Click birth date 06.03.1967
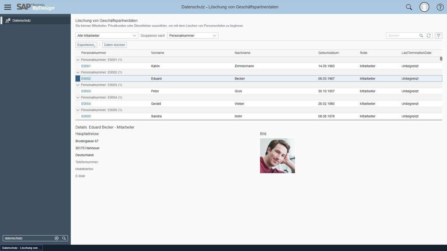Screen dimensions: 447x251 [x=326, y=79]
